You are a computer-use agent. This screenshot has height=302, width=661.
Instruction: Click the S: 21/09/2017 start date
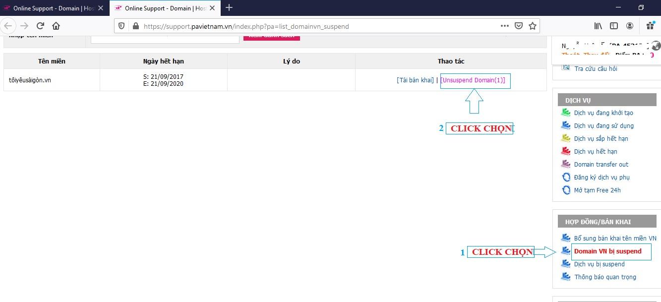click(163, 76)
